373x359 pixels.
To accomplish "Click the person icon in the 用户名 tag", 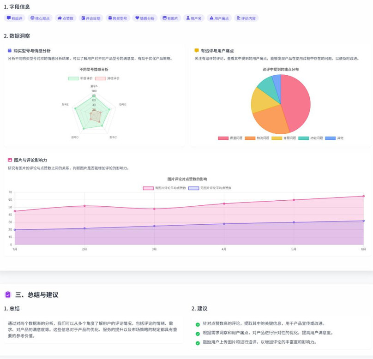I will [188, 18].
